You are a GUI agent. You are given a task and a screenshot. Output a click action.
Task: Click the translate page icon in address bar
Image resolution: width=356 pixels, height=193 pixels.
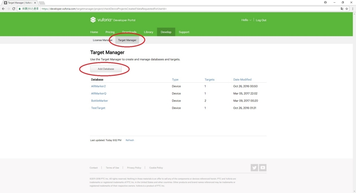pos(342,9)
